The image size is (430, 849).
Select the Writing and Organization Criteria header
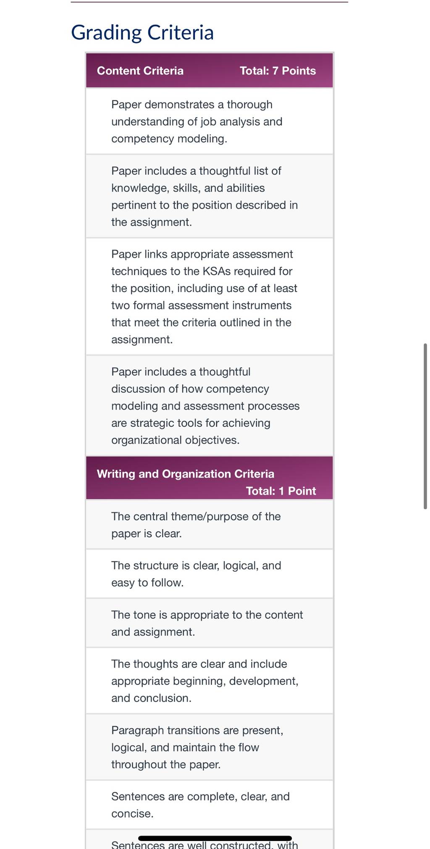coord(210,478)
